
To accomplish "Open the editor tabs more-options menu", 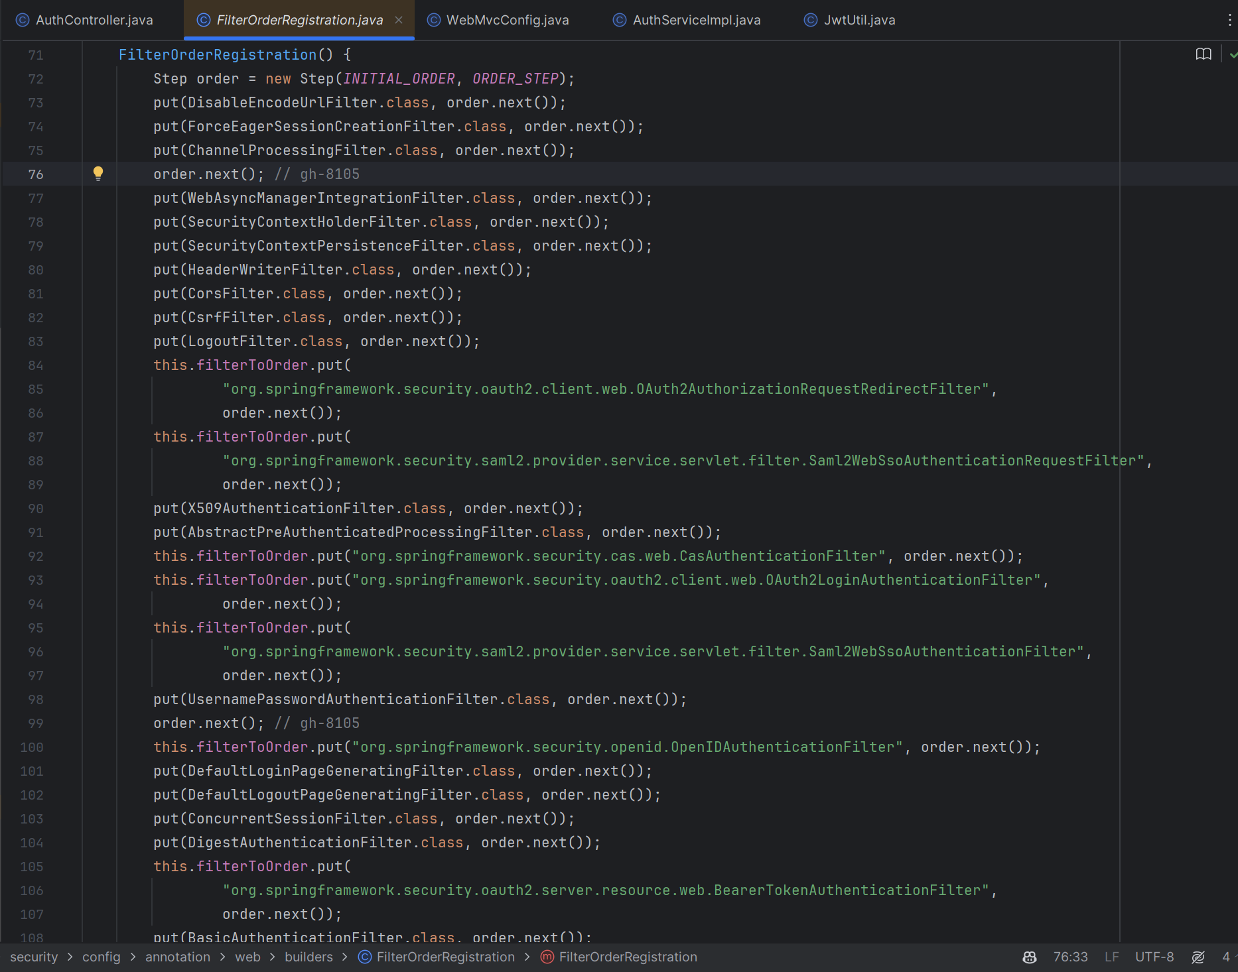I will point(1229,20).
